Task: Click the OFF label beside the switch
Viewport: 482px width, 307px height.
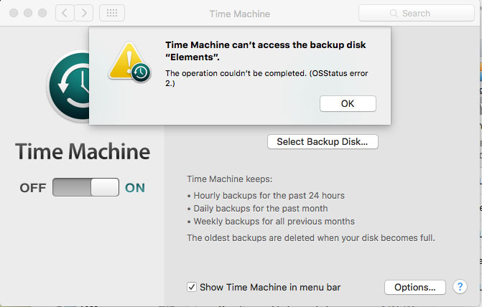Action: pos(33,188)
